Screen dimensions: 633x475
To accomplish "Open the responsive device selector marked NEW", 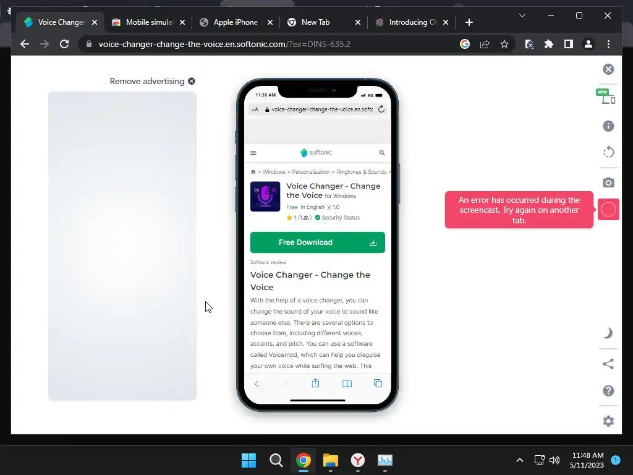I will pyautogui.click(x=606, y=96).
